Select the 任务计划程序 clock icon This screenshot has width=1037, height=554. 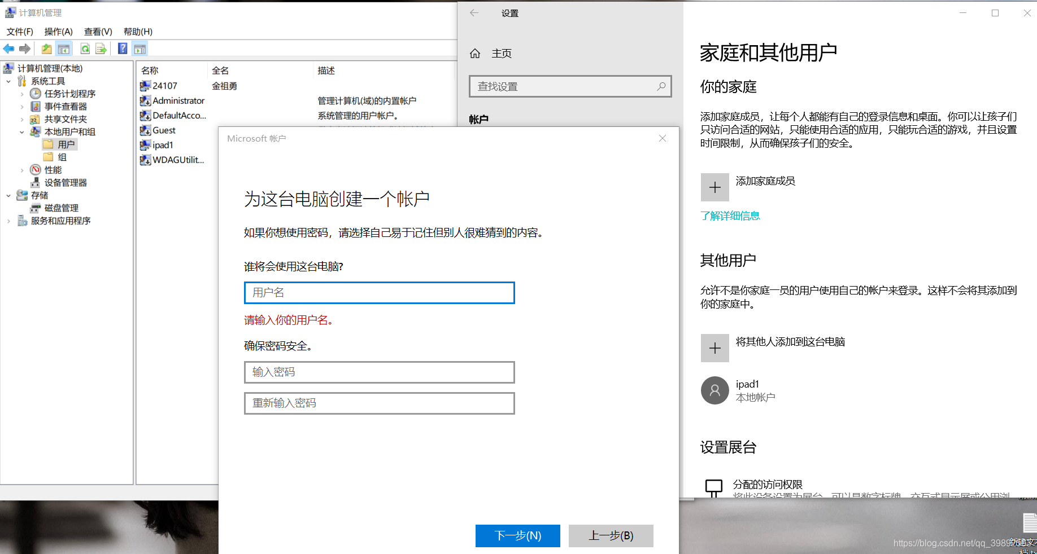(x=36, y=94)
